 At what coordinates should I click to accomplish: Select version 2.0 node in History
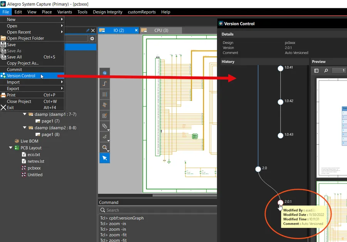pos(258,169)
